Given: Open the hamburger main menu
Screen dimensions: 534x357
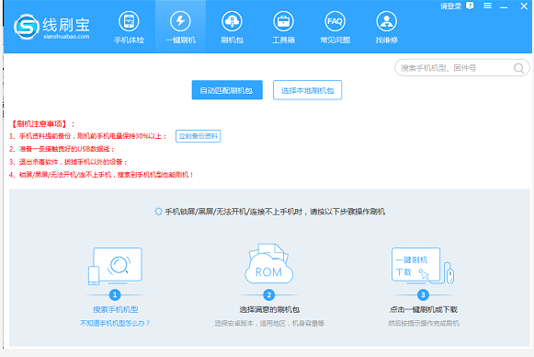Looking at the screenshot, I should pos(487,6).
